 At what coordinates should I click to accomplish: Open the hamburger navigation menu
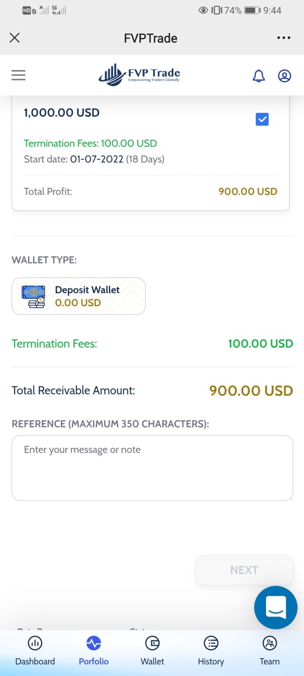pyautogui.click(x=18, y=76)
